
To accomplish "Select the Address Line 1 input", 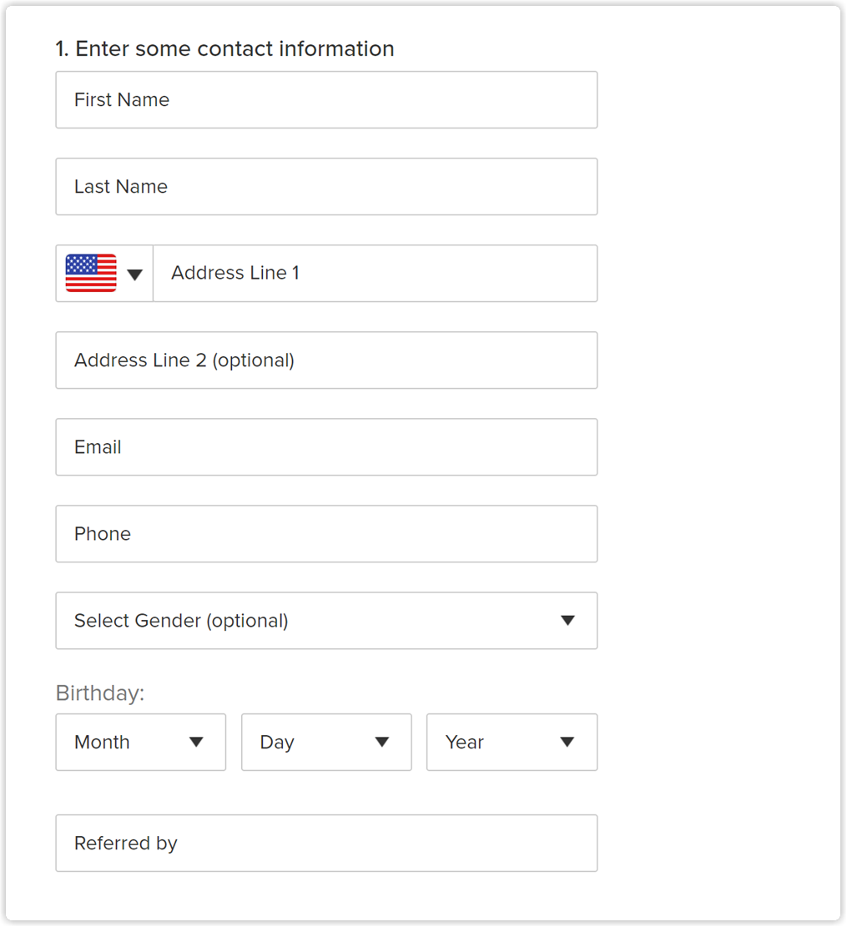I will [x=376, y=274].
